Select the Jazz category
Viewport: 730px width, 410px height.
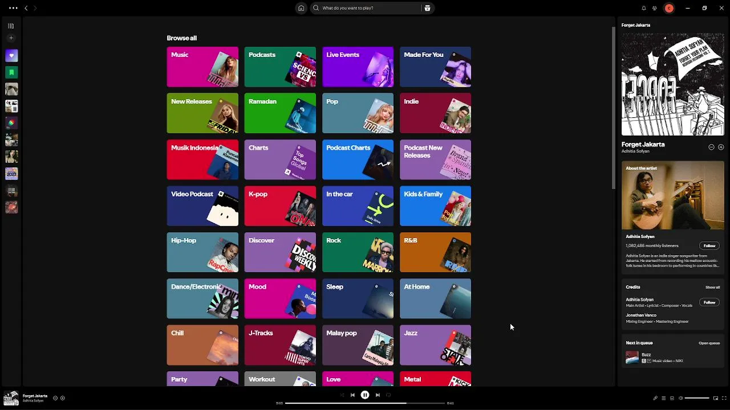click(435, 345)
